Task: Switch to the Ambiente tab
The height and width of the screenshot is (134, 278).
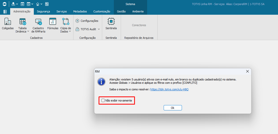Action: 138,11
